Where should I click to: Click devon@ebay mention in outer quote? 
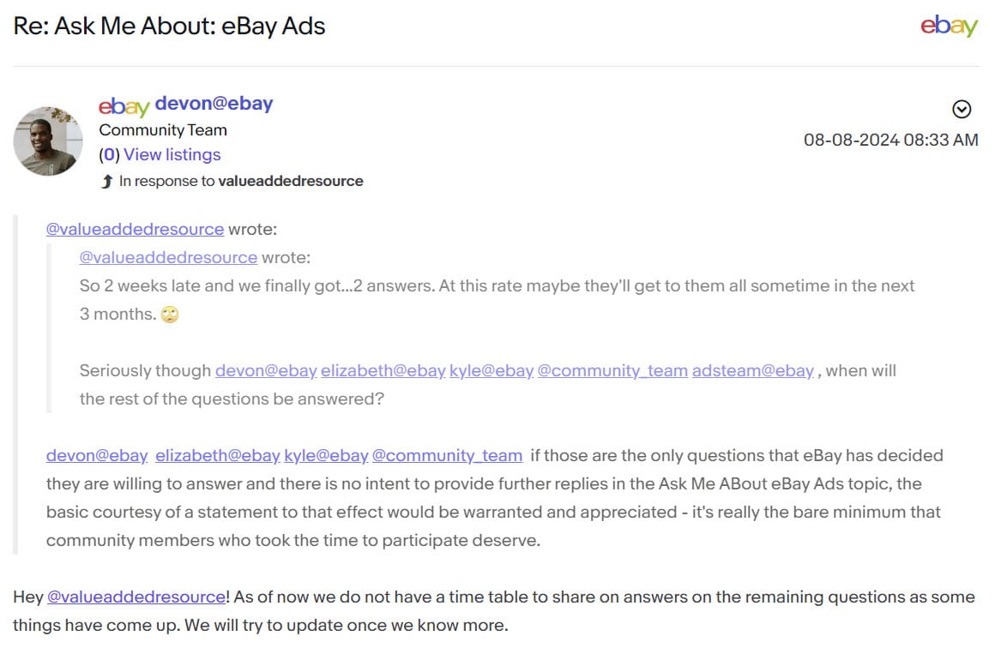[x=97, y=455]
